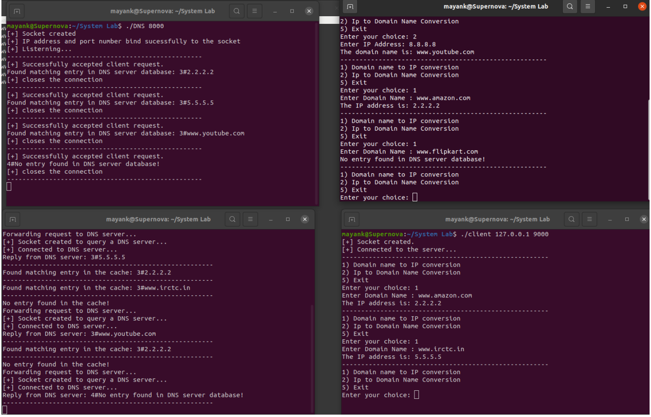Click new-tab icon in the bottom-right terminal
This screenshot has height=417, width=651.
tap(351, 219)
